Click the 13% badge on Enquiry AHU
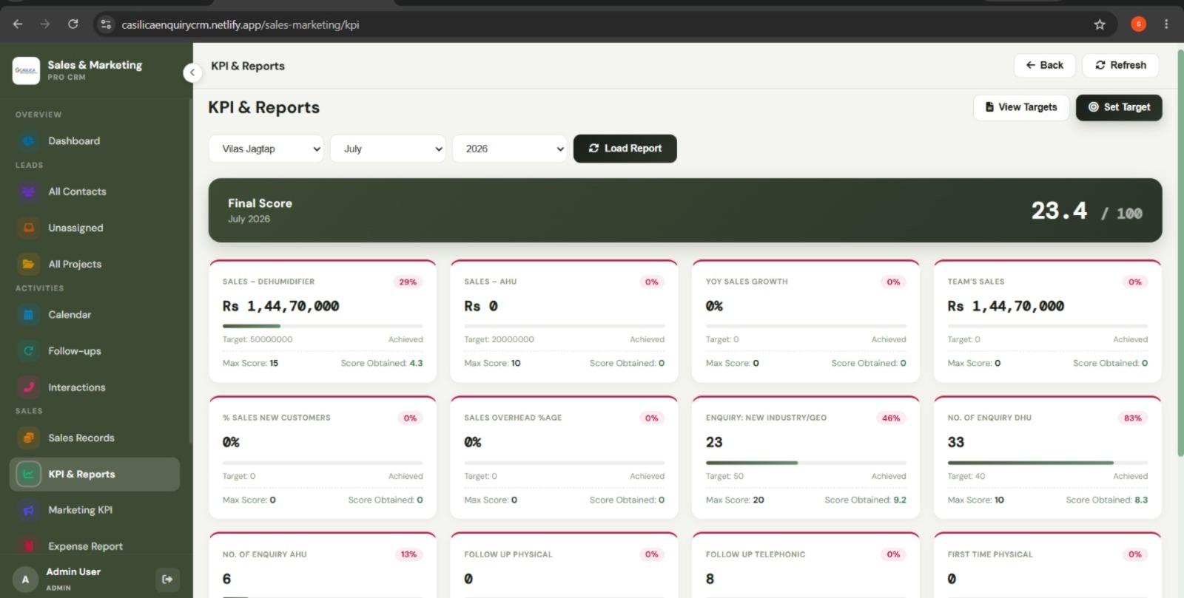Screen dimensions: 1184x598 click(x=408, y=554)
